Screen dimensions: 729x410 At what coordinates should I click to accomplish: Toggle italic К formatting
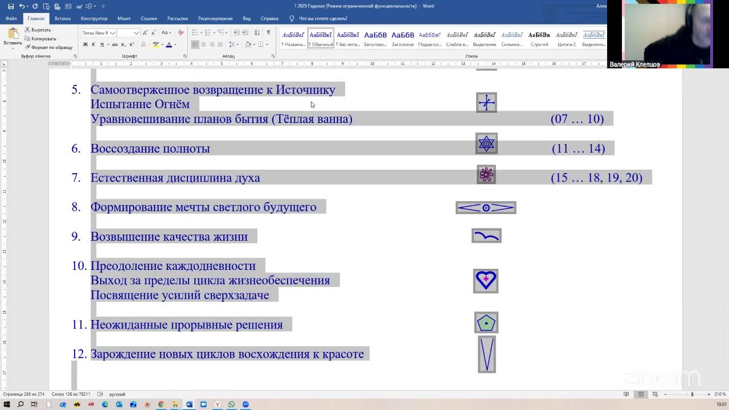click(94, 44)
